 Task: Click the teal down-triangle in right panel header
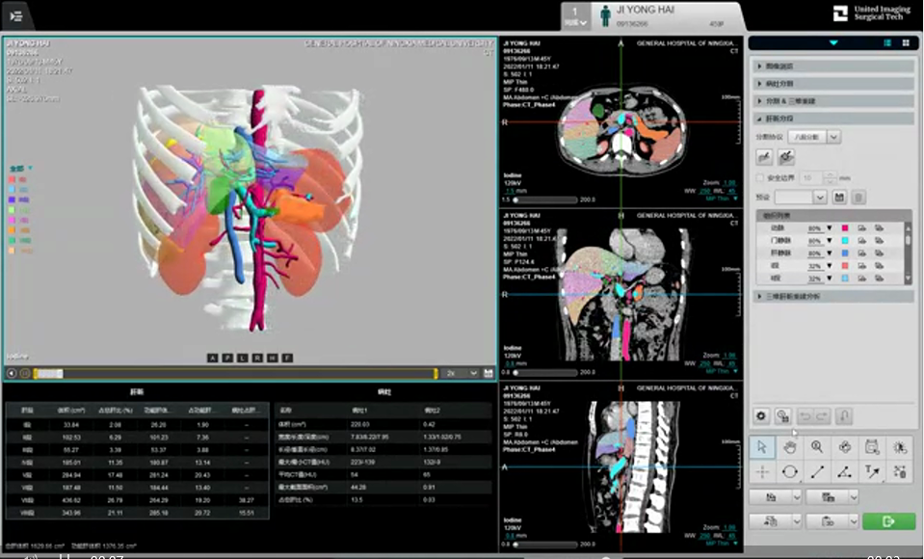pos(833,43)
